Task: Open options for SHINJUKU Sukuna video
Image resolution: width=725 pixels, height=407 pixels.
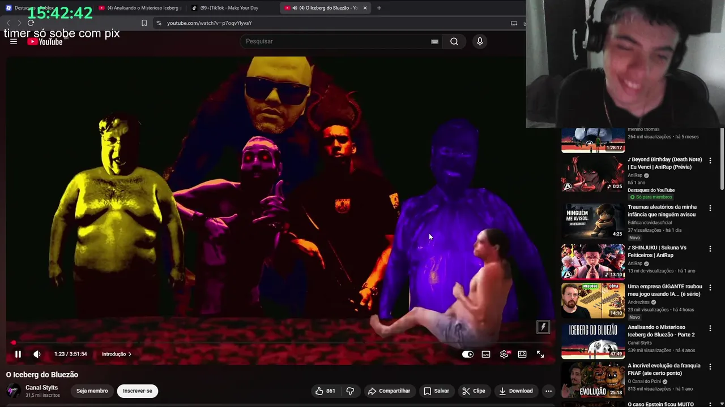Action: coord(710,249)
